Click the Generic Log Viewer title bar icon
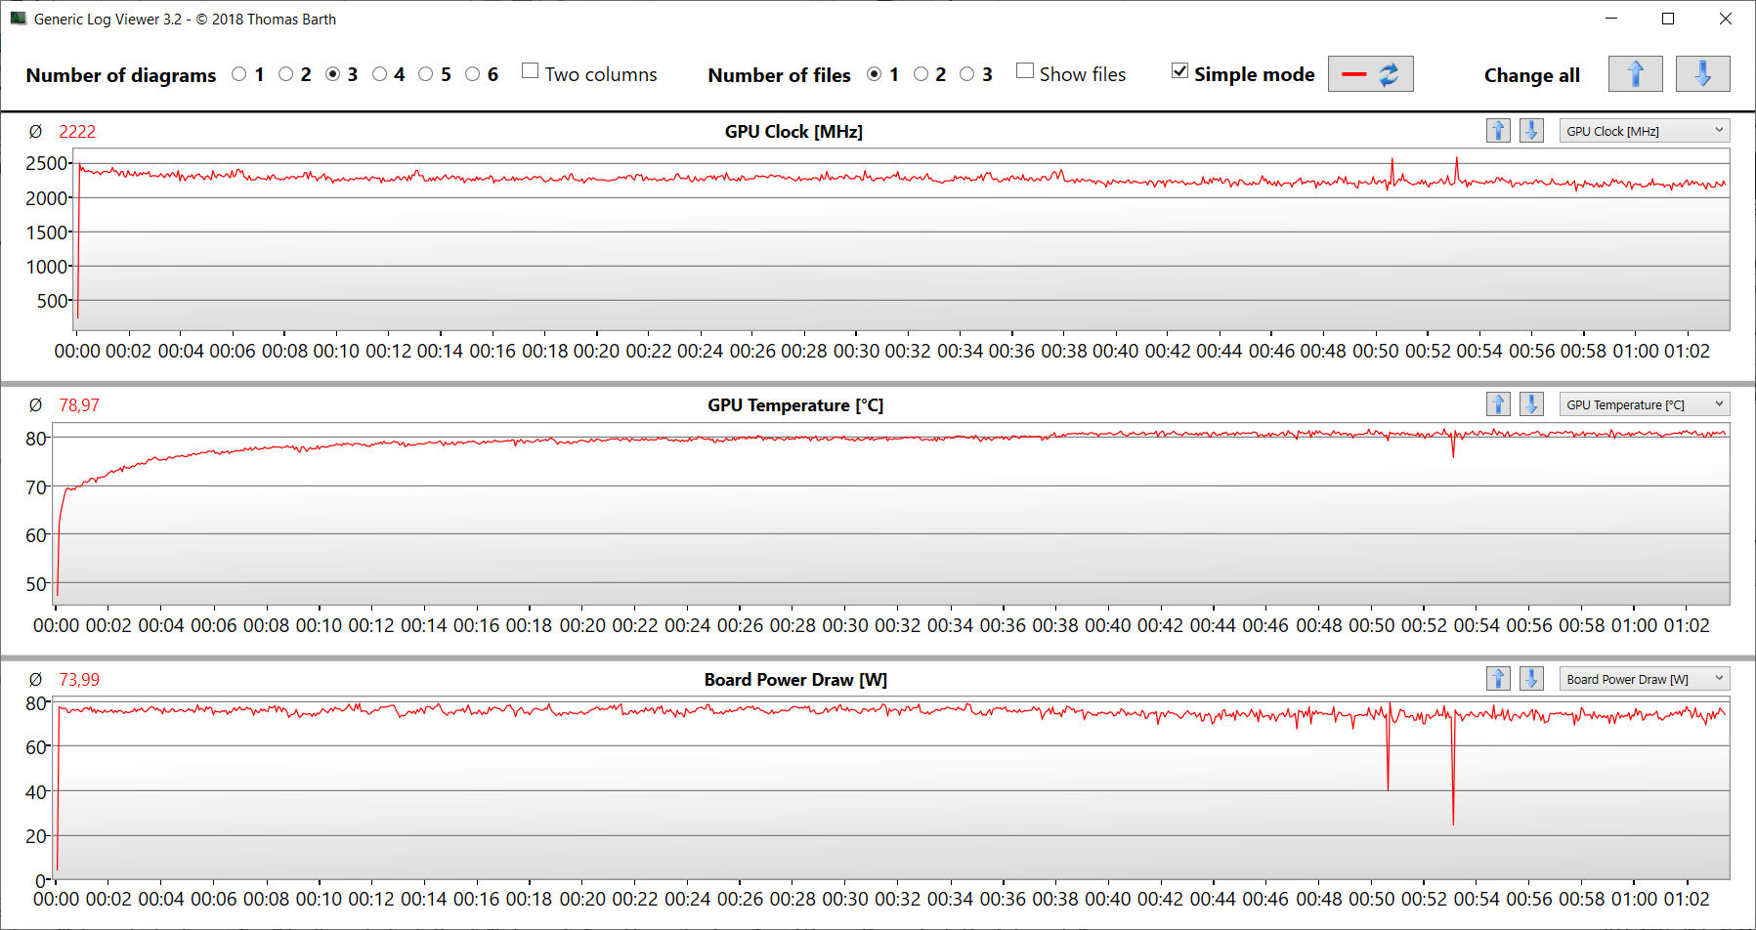 pyautogui.click(x=18, y=19)
